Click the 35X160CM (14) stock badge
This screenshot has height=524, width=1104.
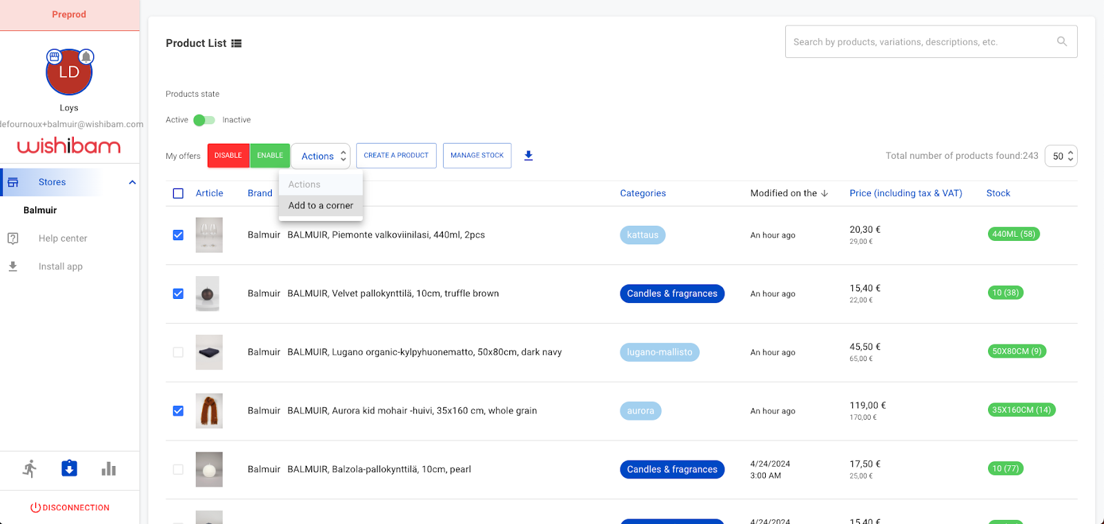[x=1021, y=410]
